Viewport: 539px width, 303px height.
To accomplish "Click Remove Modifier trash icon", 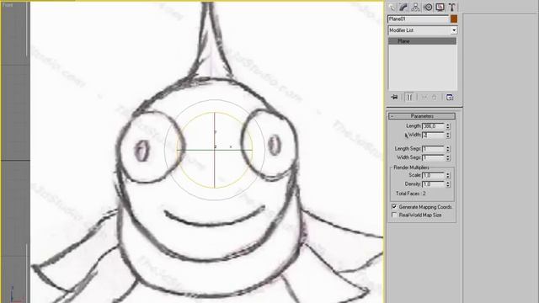I will tap(435, 98).
